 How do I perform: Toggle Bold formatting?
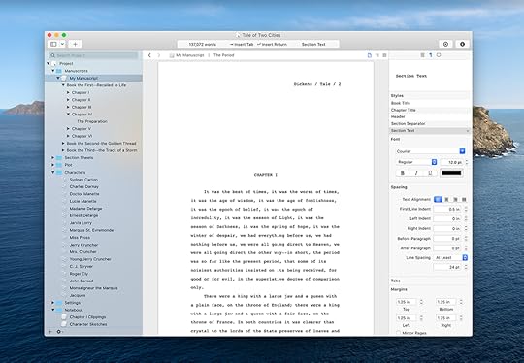(x=403, y=173)
